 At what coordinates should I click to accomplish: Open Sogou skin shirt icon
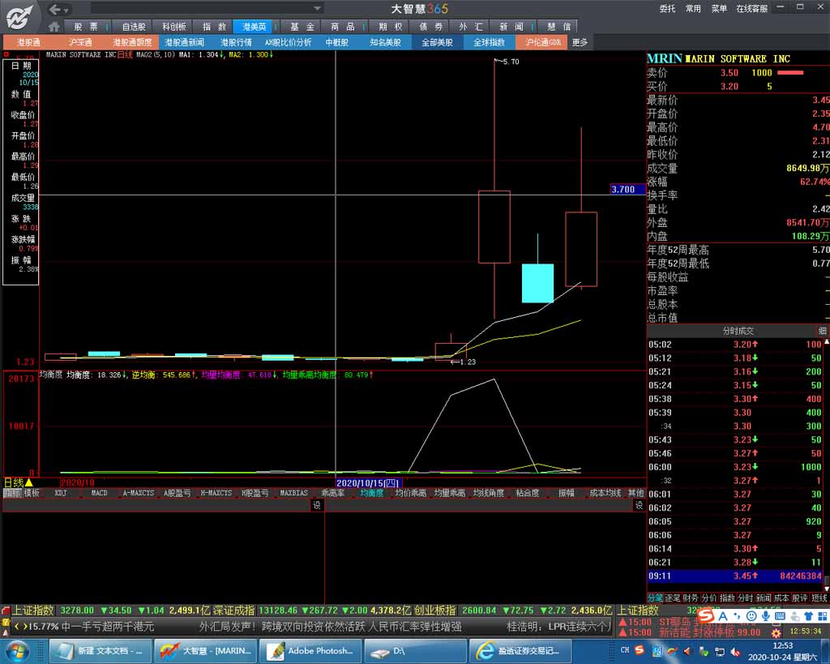point(808,616)
